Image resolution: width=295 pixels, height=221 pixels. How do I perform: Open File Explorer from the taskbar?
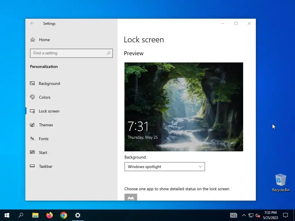click(35, 215)
